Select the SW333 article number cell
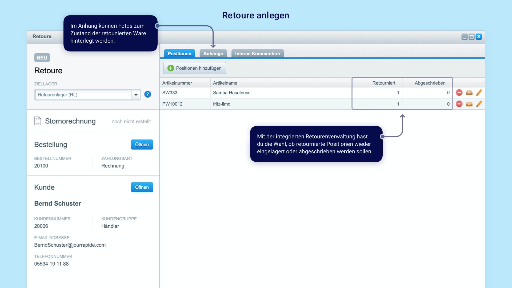Screen dimensions: 512x288 (185, 93)
